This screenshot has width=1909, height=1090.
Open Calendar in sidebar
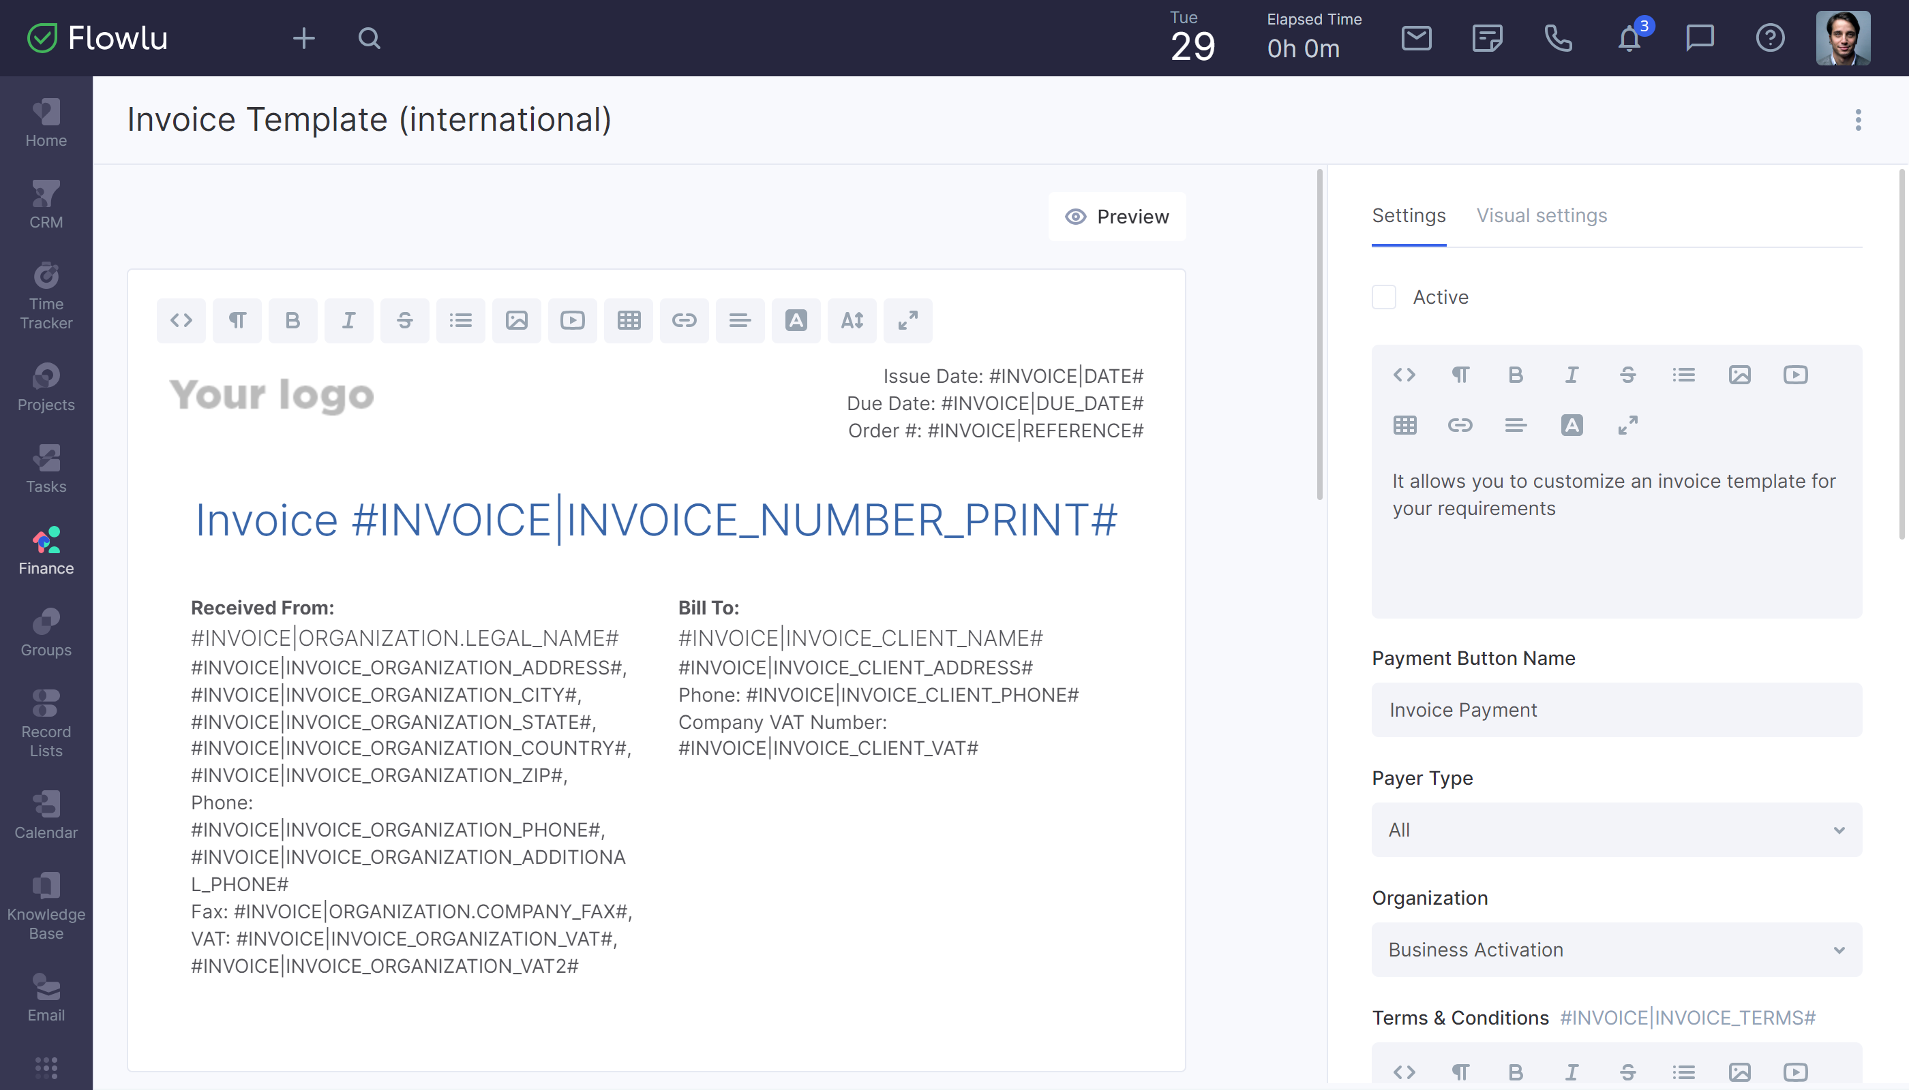[46, 815]
